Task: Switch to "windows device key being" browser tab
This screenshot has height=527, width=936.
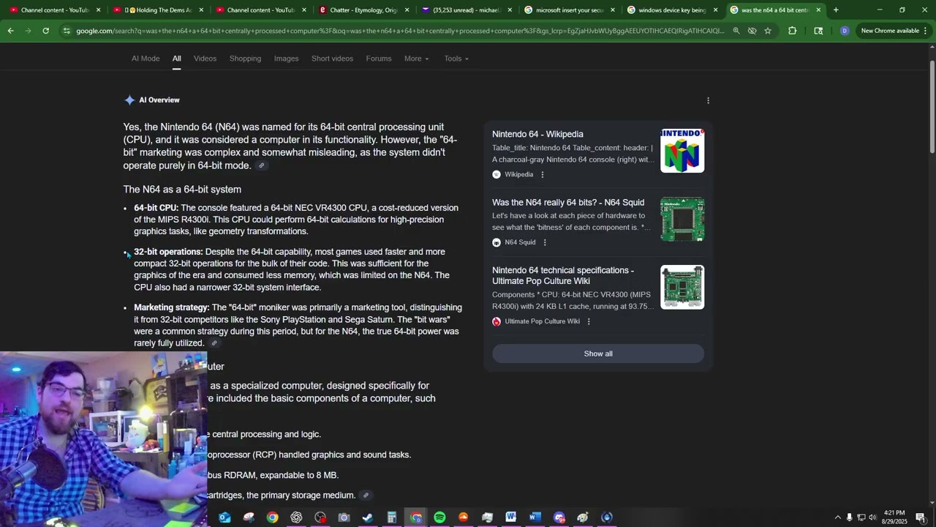Action: (671, 10)
